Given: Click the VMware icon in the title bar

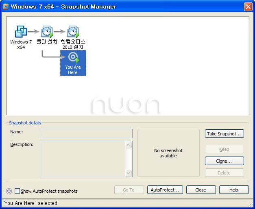Looking at the screenshot, I should pos(6,7).
